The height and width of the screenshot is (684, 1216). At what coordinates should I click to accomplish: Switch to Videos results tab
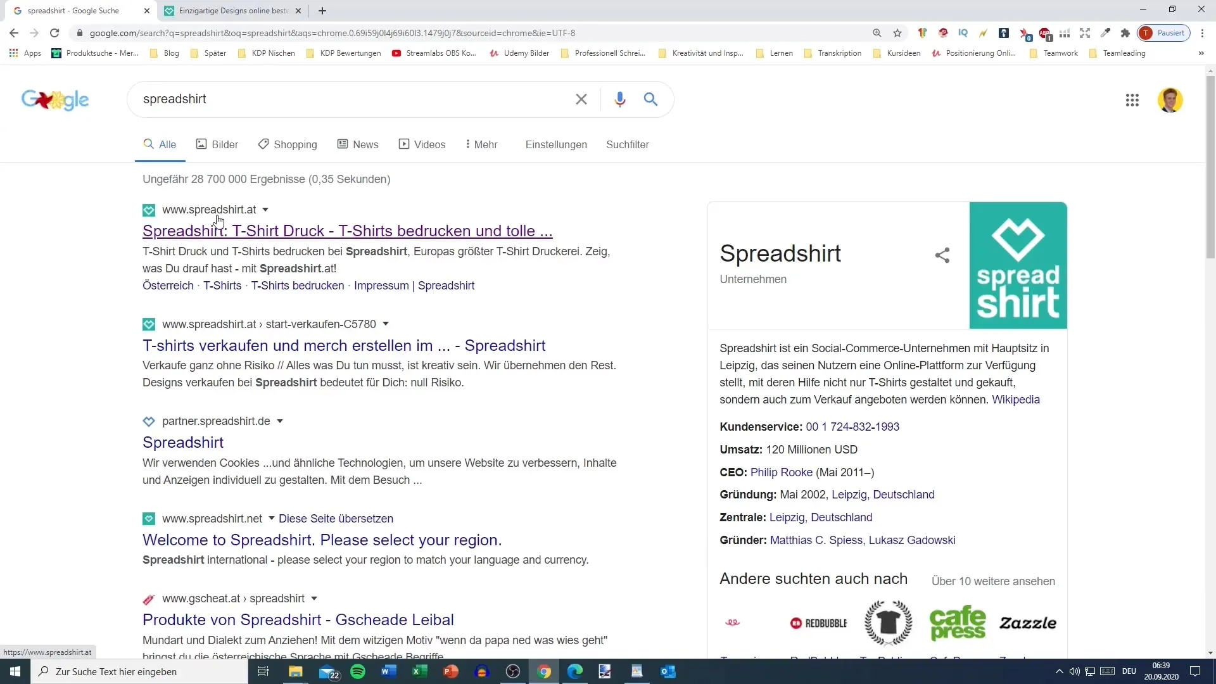point(422,144)
